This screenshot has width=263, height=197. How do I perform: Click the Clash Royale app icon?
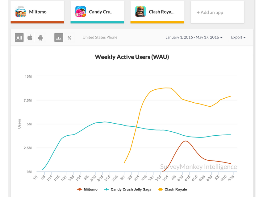pyautogui.click(x=140, y=12)
